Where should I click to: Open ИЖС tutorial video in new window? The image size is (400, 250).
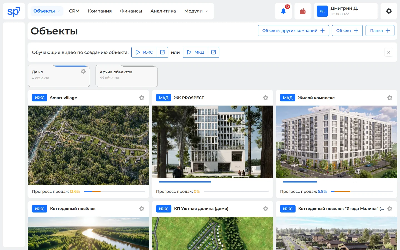162,52
